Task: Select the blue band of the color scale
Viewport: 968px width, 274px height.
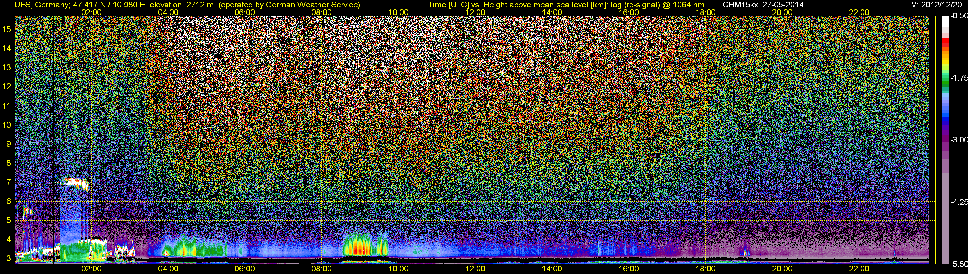Action: [x=945, y=116]
